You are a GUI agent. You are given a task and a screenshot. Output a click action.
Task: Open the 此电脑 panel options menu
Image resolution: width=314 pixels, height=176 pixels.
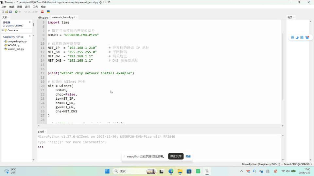tap(30, 22)
